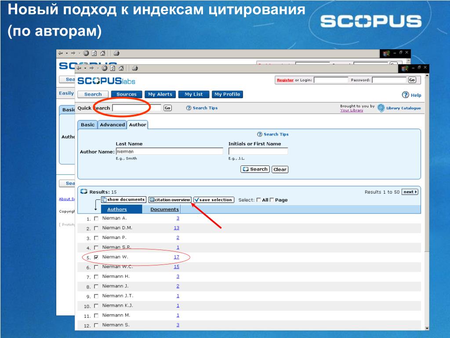Tick the checkbox for Niermann K.J.
This screenshot has height=338, width=450.
(96, 306)
